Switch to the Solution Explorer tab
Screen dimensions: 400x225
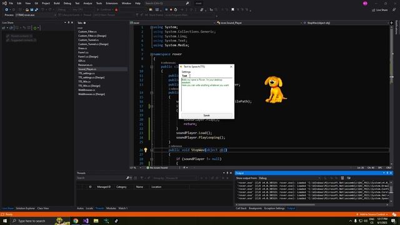pos(25,208)
